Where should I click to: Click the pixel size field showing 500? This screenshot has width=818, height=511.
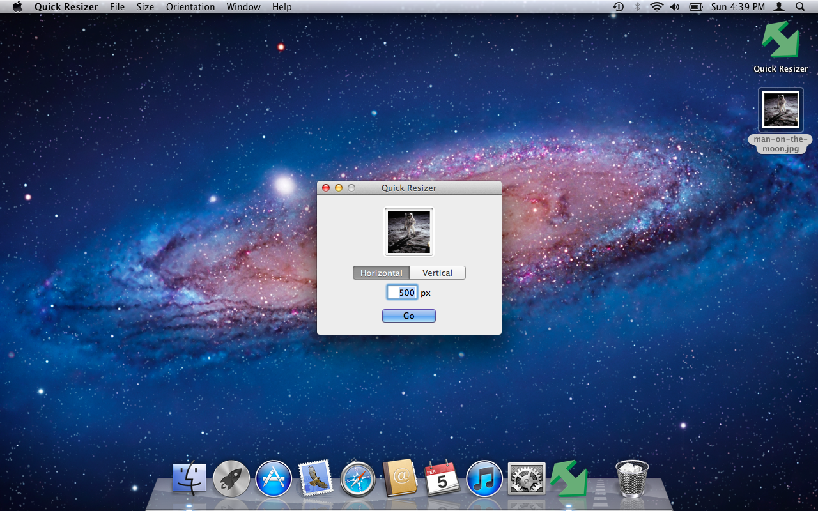[x=403, y=293]
